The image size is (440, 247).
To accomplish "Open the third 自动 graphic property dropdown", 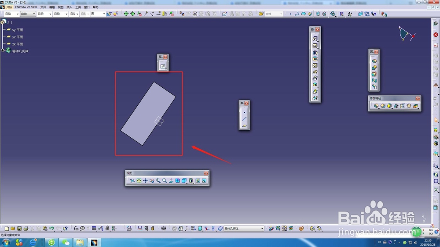I will [x=44, y=14].
